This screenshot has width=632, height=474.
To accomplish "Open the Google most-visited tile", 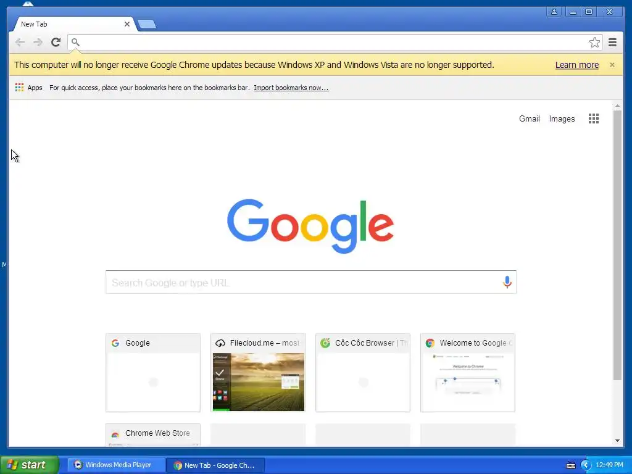I will (x=153, y=372).
